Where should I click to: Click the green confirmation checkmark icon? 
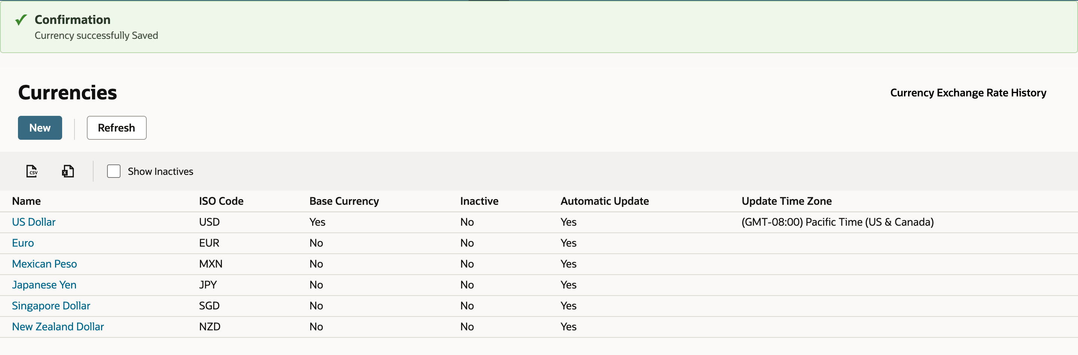[x=21, y=20]
